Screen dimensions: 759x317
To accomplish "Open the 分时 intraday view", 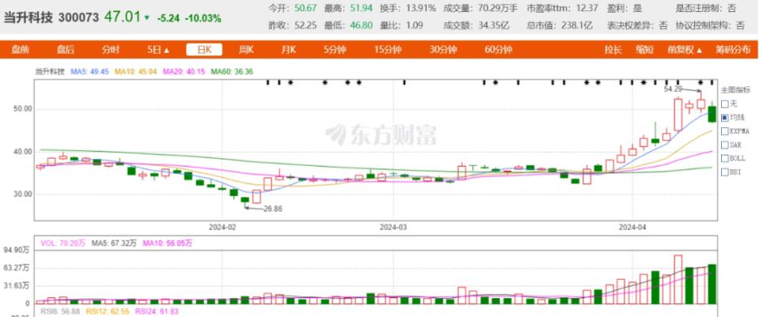I will click(x=111, y=49).
